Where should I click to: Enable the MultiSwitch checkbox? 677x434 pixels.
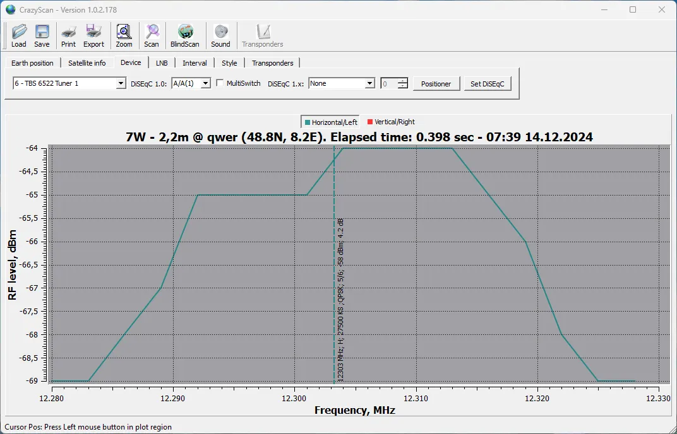pos(220,83)
